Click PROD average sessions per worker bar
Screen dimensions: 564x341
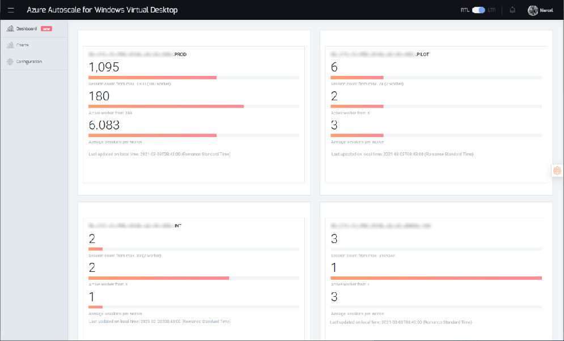(x=194, y=135)
